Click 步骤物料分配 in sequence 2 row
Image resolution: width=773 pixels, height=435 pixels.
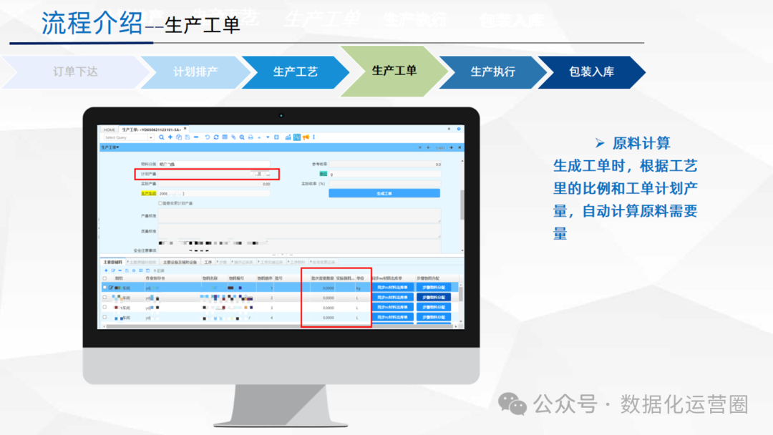433,297
